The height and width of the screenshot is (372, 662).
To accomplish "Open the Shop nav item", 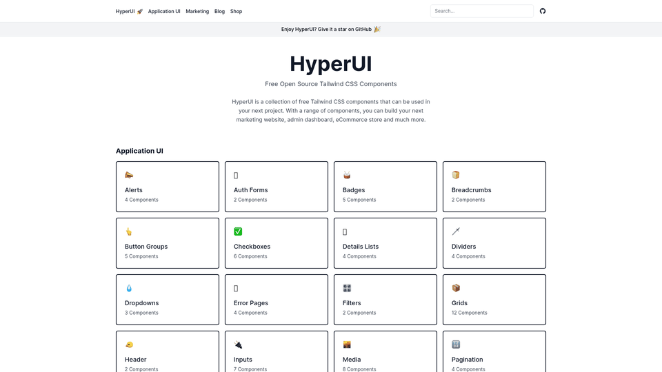I will click(x=236, y=12).
